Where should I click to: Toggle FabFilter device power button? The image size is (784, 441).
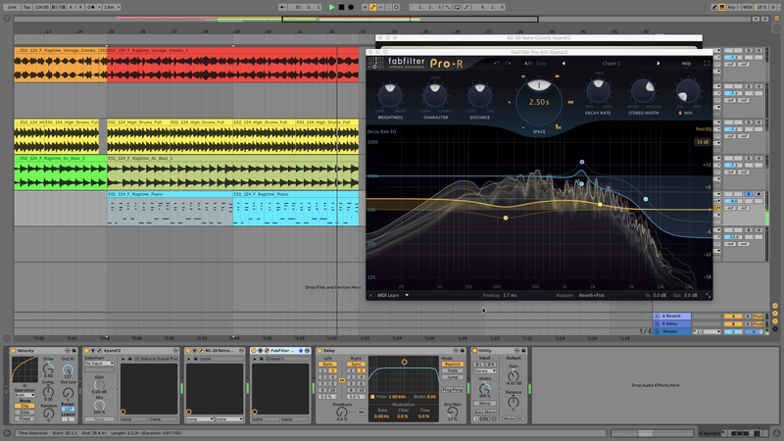(x=254, y=351)
